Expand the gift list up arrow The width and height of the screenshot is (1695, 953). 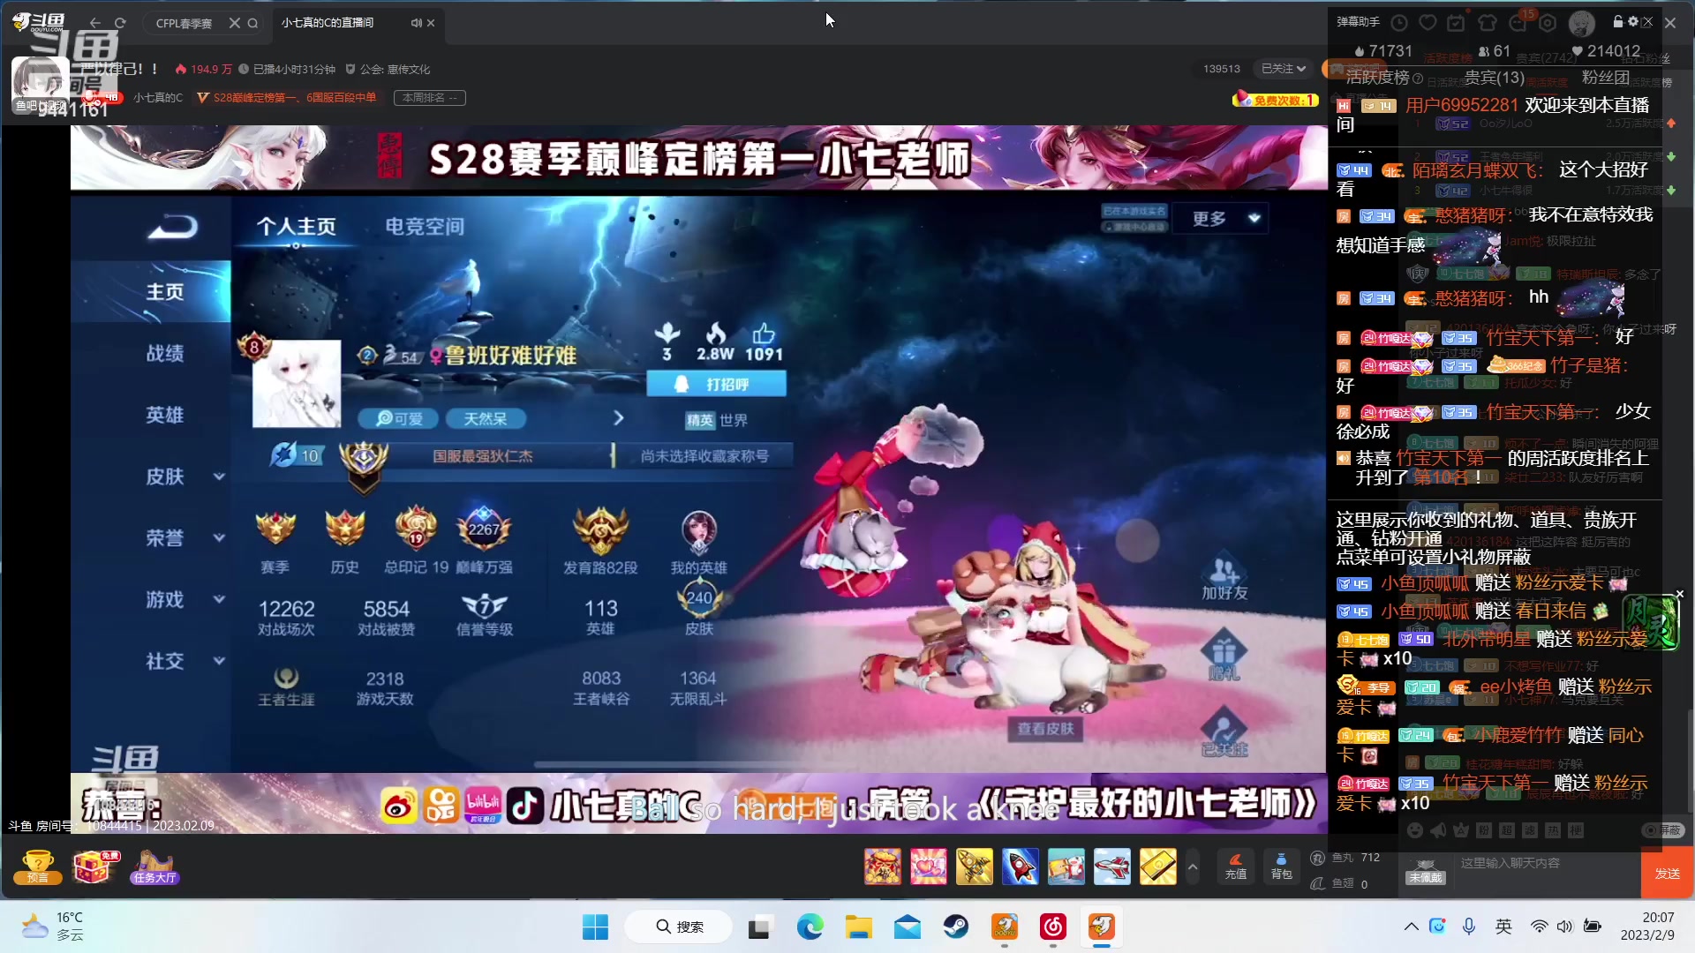tap(1193, 867)
